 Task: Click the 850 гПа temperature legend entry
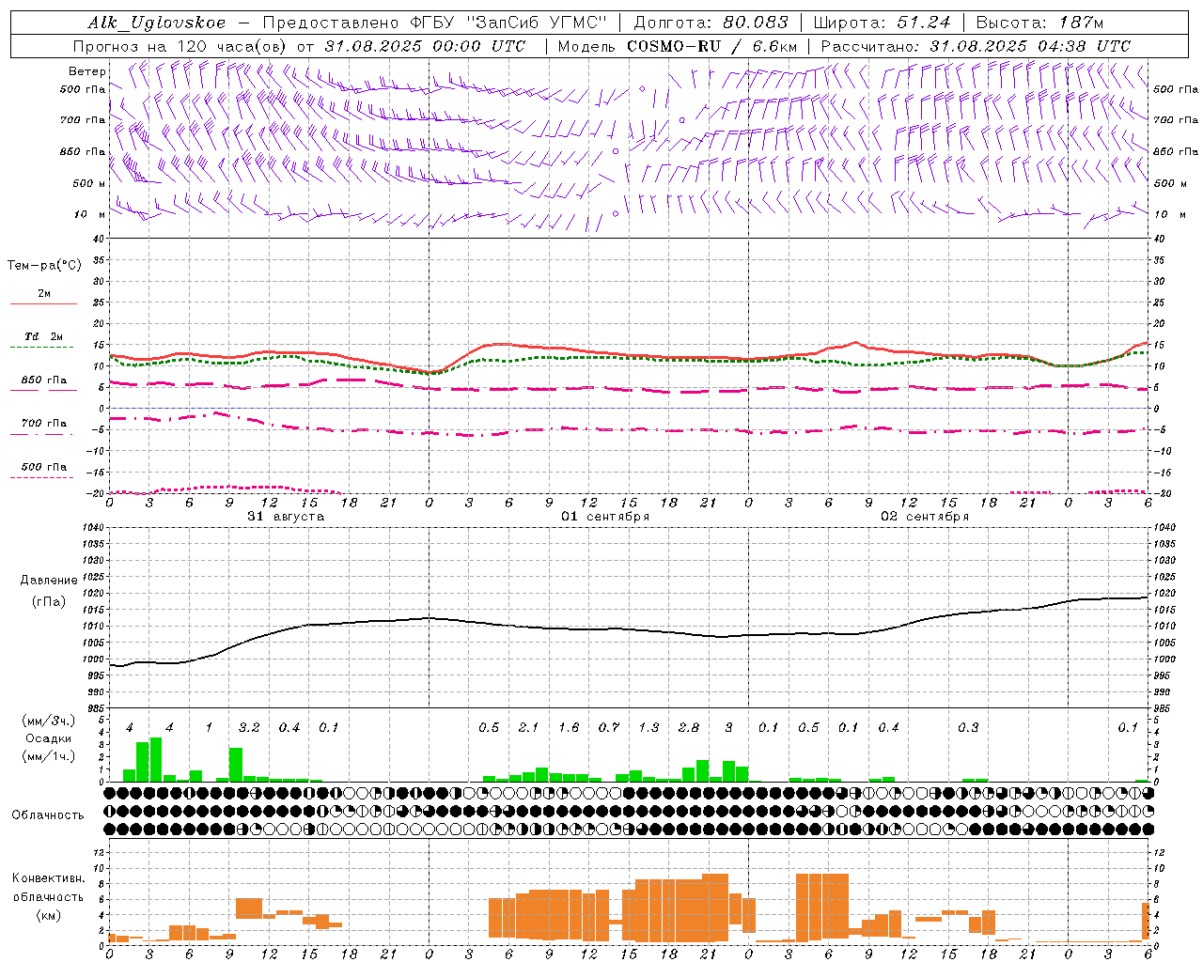(44, 380)
